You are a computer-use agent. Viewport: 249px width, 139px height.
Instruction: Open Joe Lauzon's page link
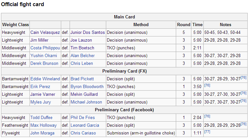click(x=81, y=40)
